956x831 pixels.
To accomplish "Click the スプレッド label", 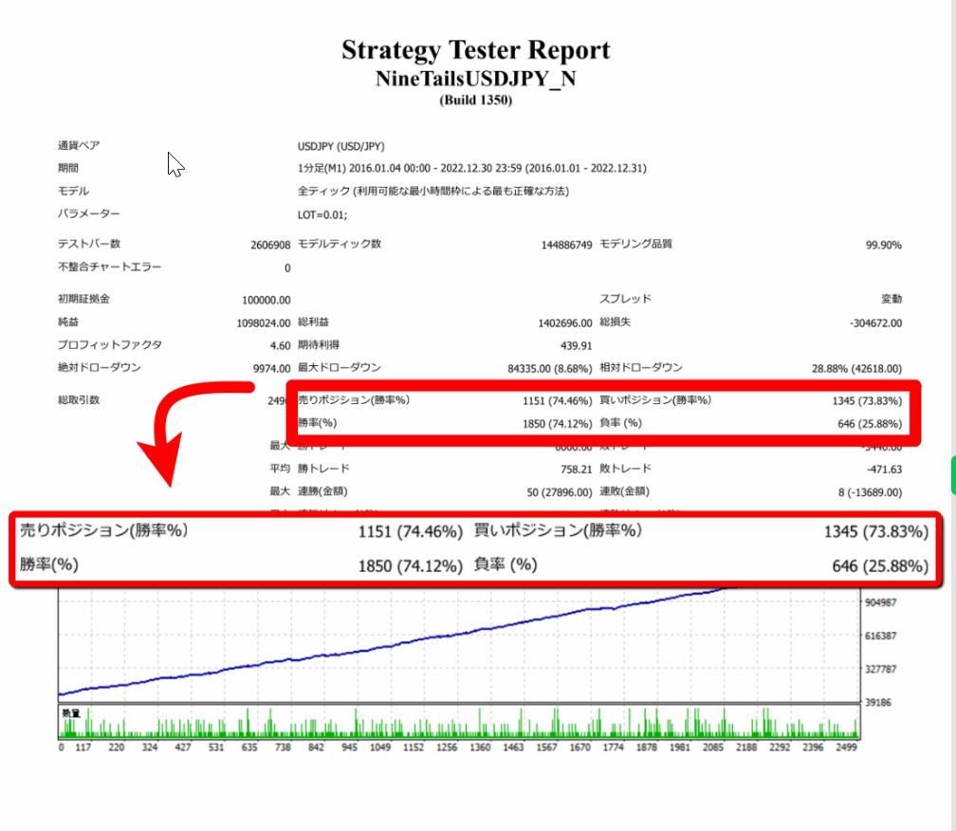I will pos(626,299).
